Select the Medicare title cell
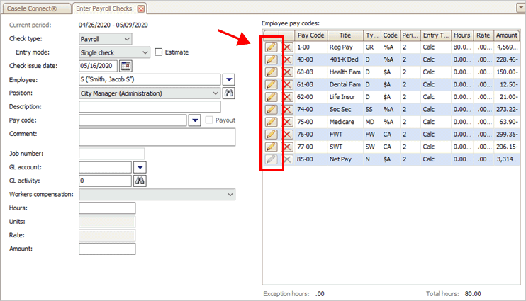This screenshot has width=526, height=301. (x=345, y=122)
